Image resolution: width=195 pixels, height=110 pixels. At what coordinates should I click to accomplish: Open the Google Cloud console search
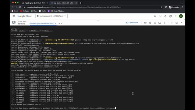click(x=155, y=16)
